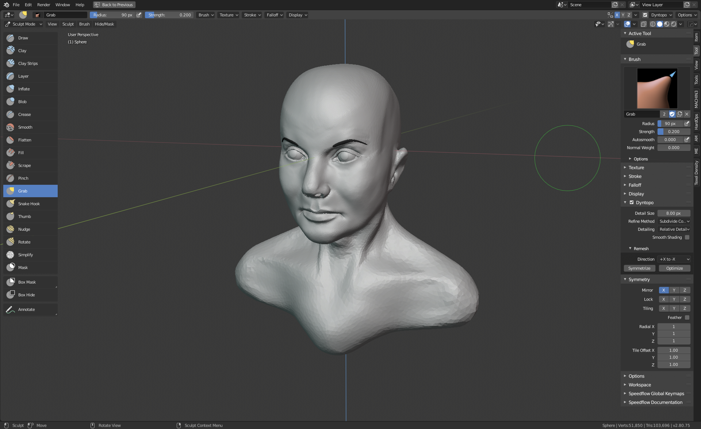Open the Hide/Mask menu
The image size is (701, 429).
[x=104, y=24]
